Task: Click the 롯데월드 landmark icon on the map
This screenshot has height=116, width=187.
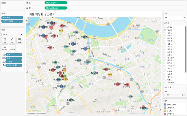Action: click(121, 47)
